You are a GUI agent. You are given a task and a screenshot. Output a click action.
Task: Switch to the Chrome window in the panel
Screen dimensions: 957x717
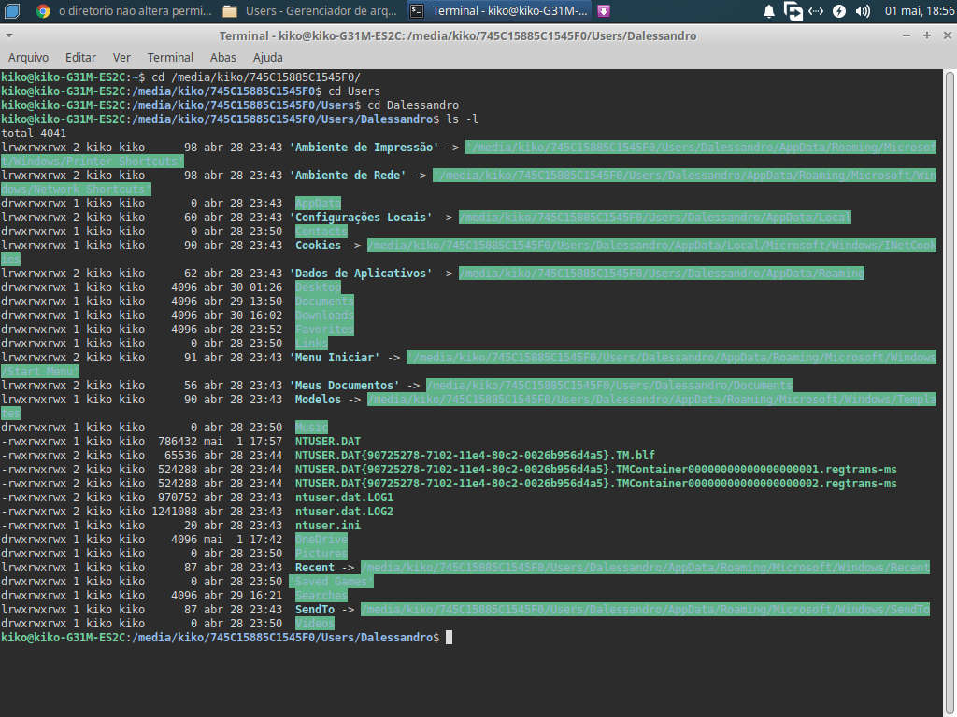(124, 11)
